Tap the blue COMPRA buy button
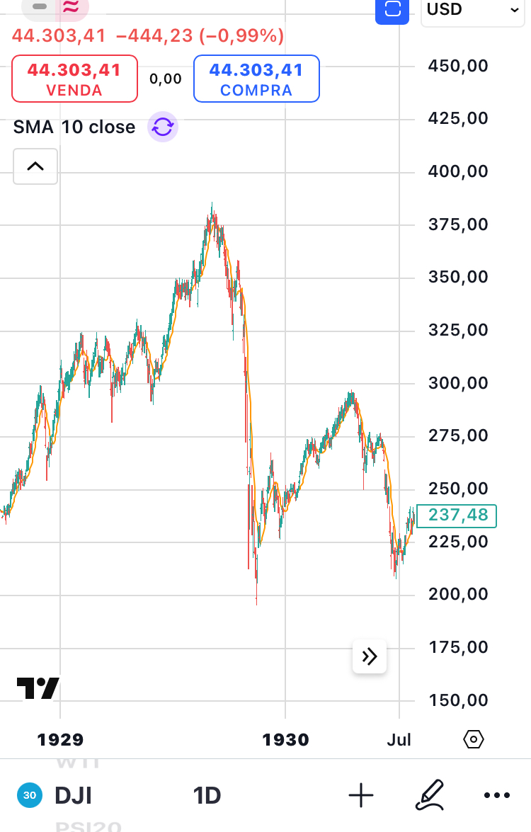 256,79
